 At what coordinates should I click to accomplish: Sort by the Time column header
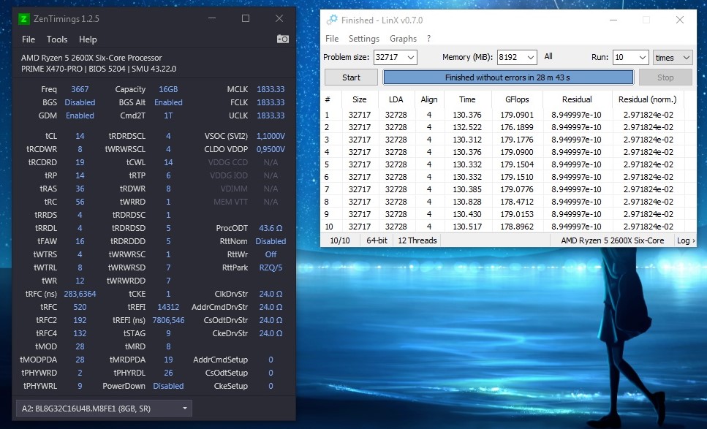point(467,99)
